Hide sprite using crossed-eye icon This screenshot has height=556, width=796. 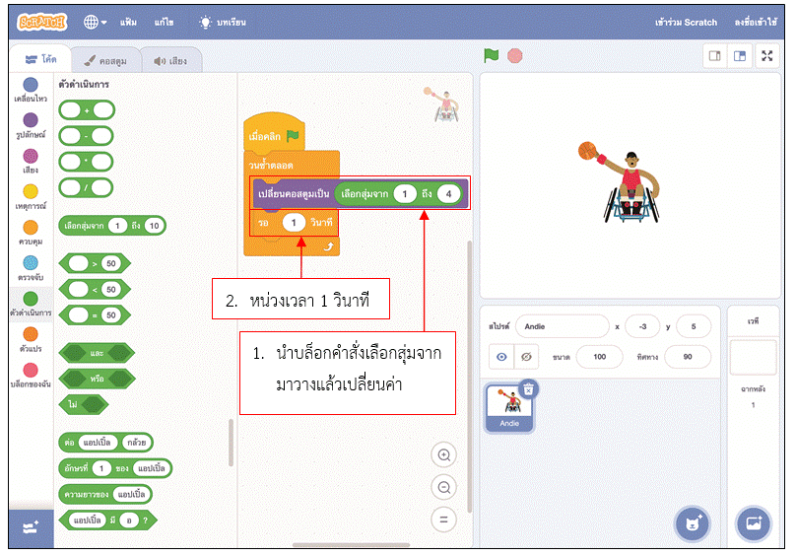pos(526,356)
